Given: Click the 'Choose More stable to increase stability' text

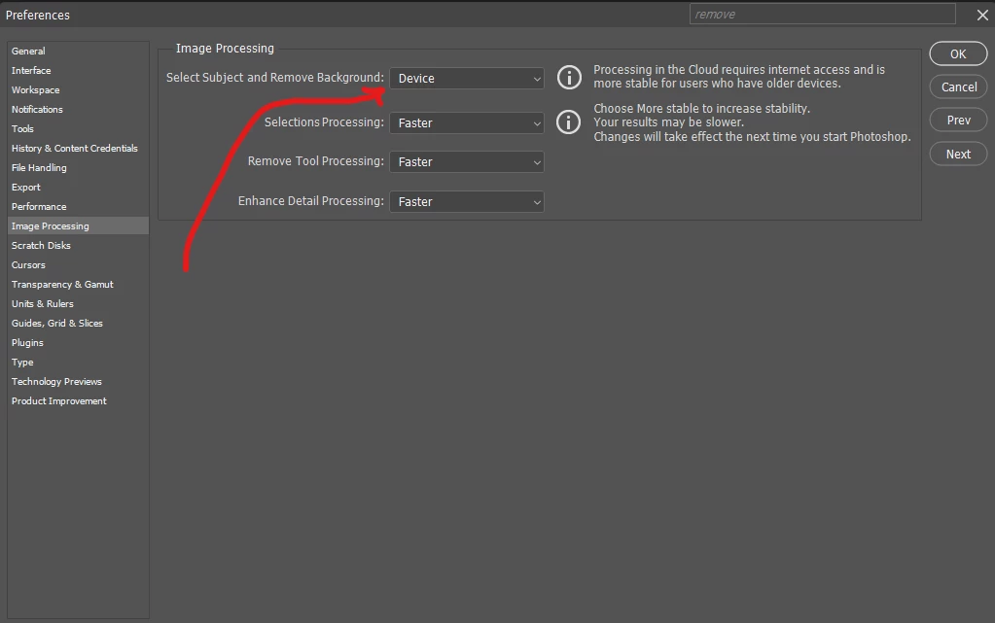Looking at the screenshot, I should [x=752, y=122].
